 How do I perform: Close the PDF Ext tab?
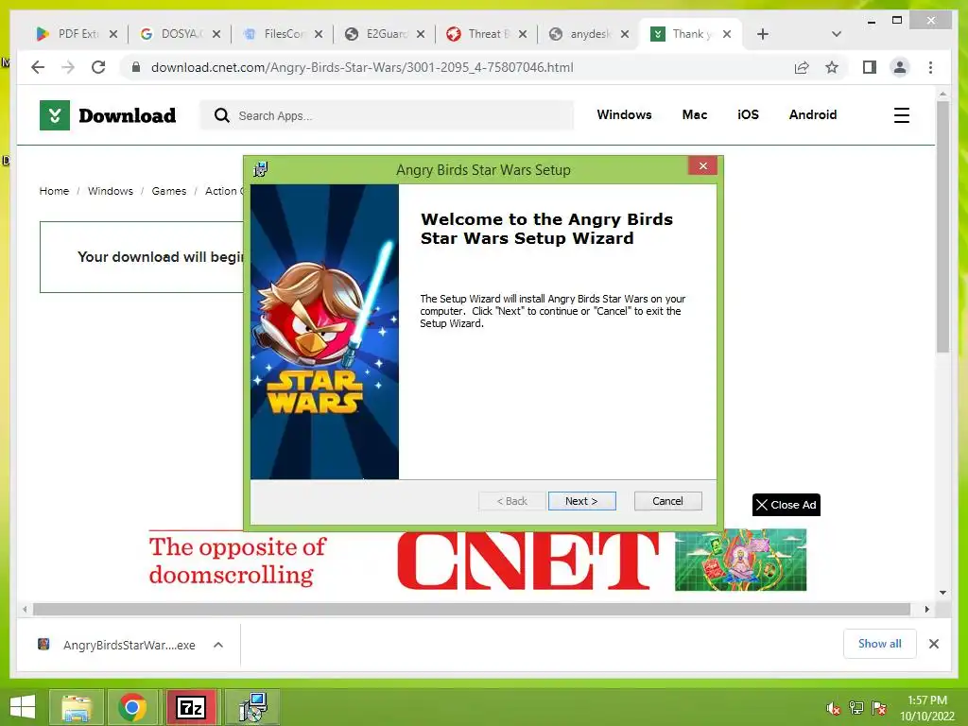click(x=113, y=34)
